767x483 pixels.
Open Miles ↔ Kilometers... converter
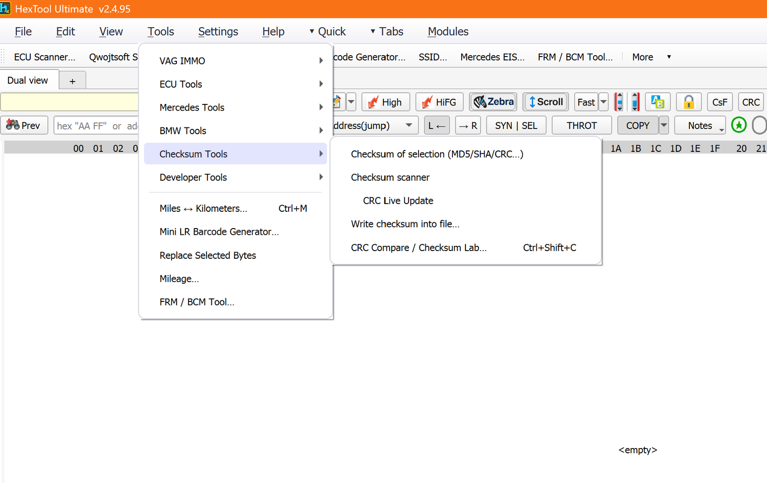click(x=235, y=208)
